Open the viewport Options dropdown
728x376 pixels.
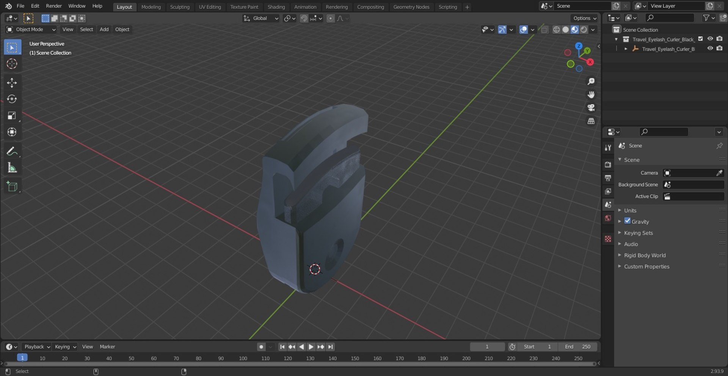(x=584, y=18)
